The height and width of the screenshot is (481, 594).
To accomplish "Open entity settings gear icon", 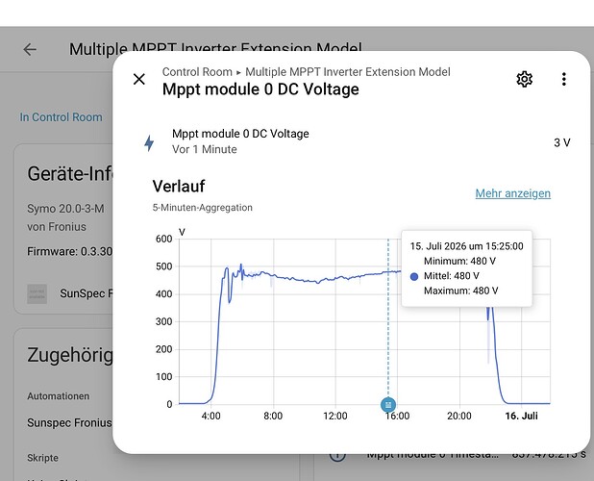I will pyautogui.click(x=524, y=79).
